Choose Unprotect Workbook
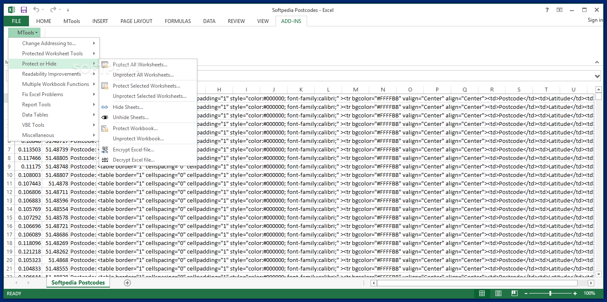This screenshot has height=302, width=607. pyautogui.click(x=148, y=139)
